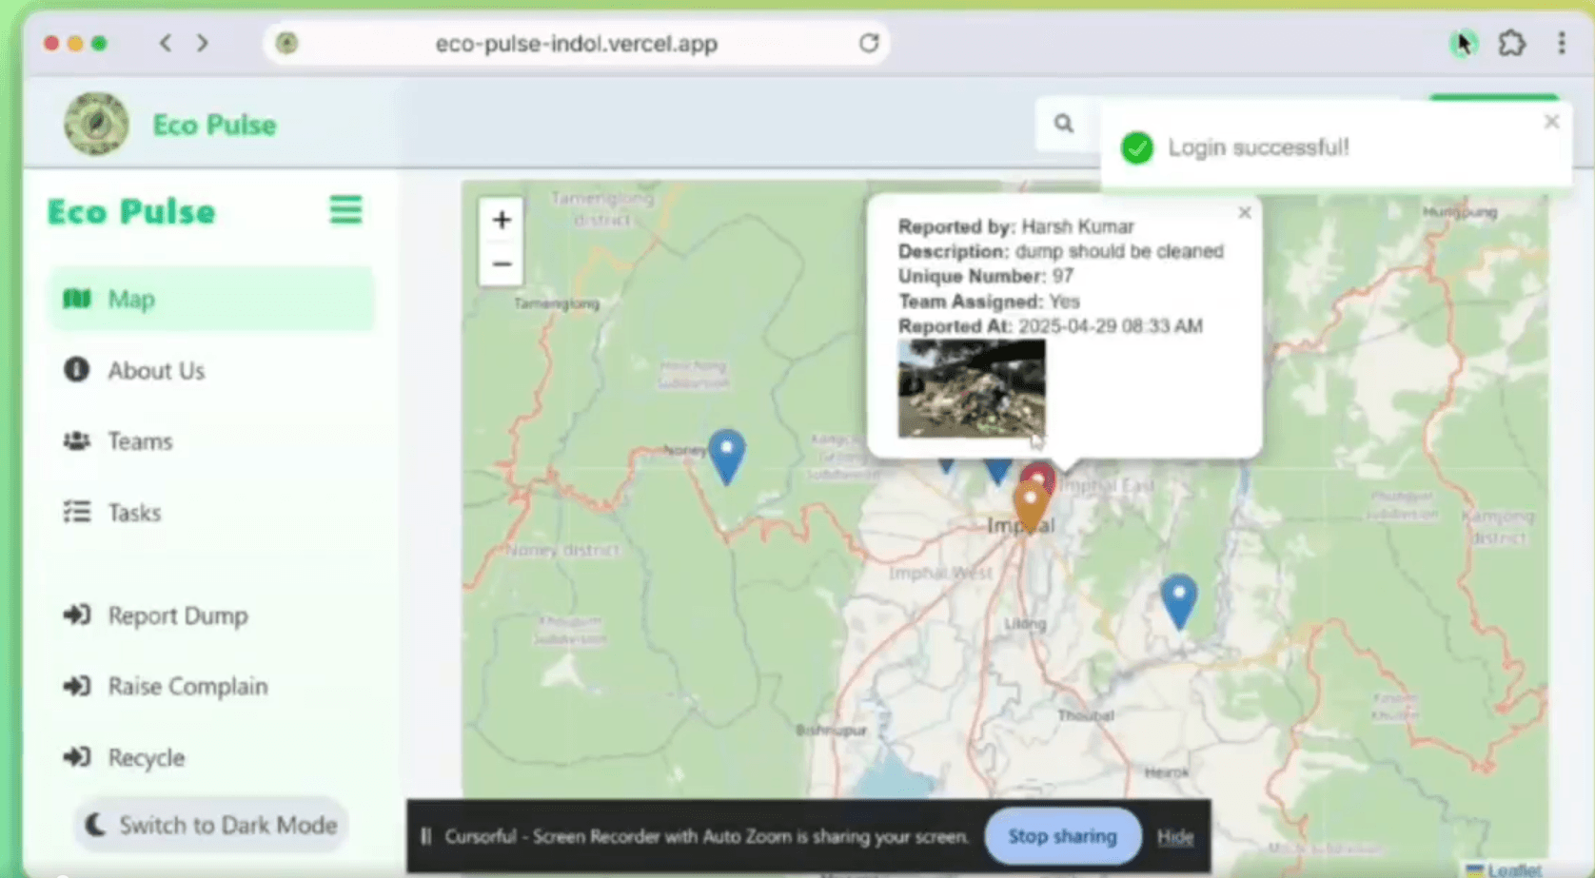Close the dump report popup
Screen dimensions: 1595x878
1244,213
